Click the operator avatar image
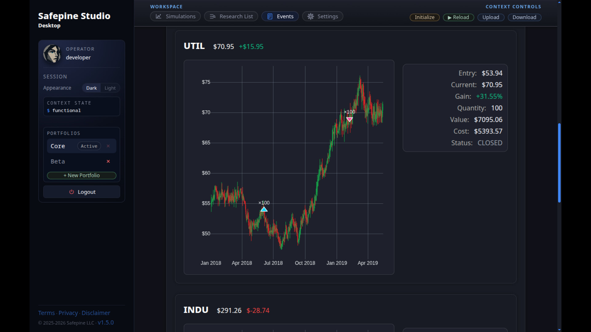This screenshot has height=332, width=591. click(52, 53)
